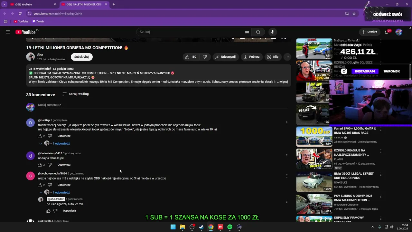Open the on-screen keyboard icon in search
The width and height of the screenshot is (412, 232).
point(247,32)
